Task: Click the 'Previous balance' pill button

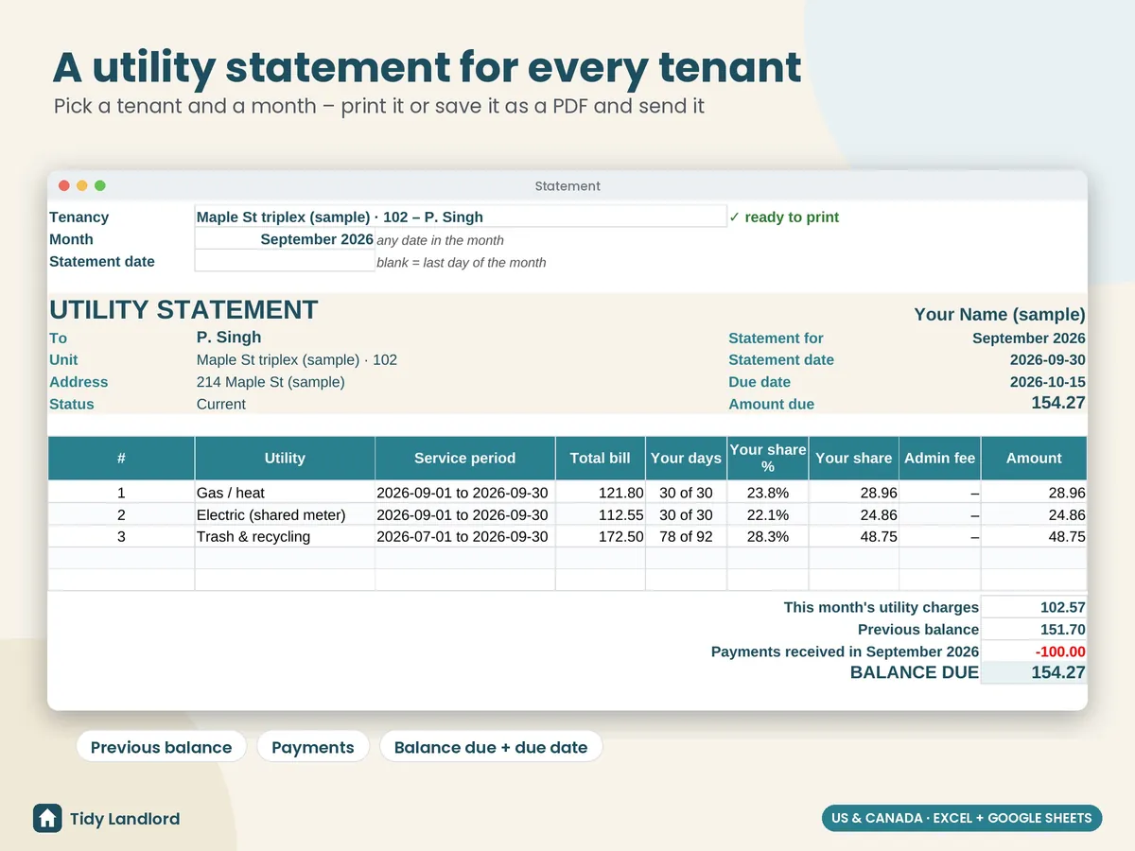Action: click(x=161, y=747)
